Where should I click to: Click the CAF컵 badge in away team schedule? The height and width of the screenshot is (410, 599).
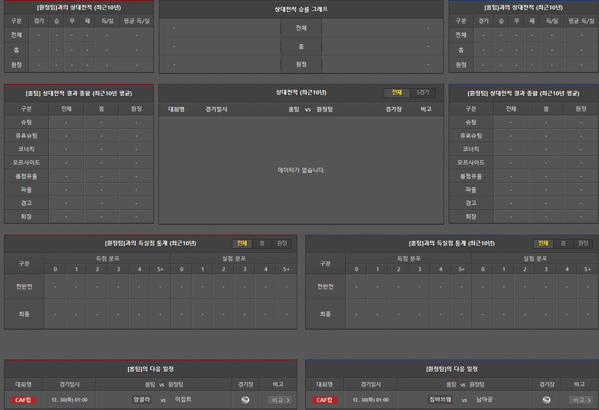pos(325,400)
